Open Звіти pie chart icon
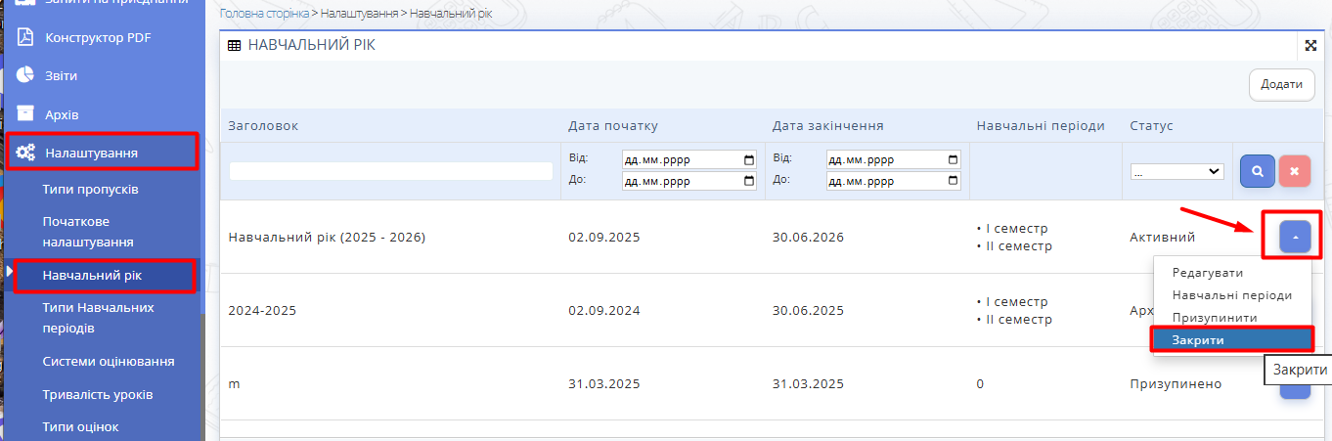 click(25, 75)
